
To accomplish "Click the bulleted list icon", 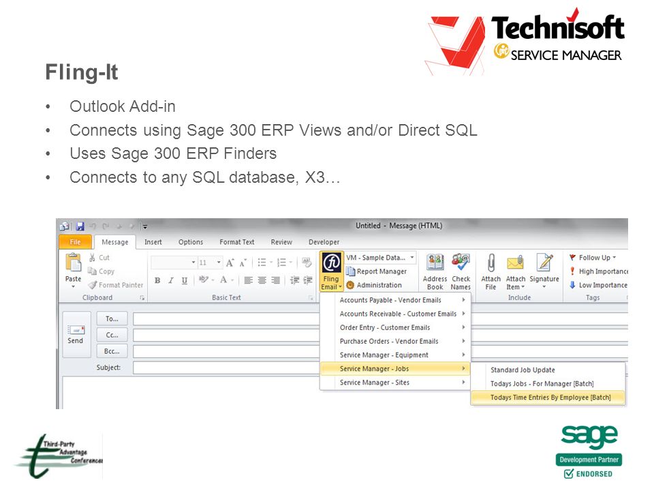I will (x=262, y=263).
